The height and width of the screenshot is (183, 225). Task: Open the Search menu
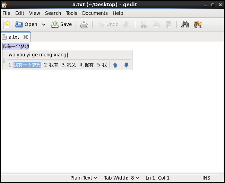point(53,13)
